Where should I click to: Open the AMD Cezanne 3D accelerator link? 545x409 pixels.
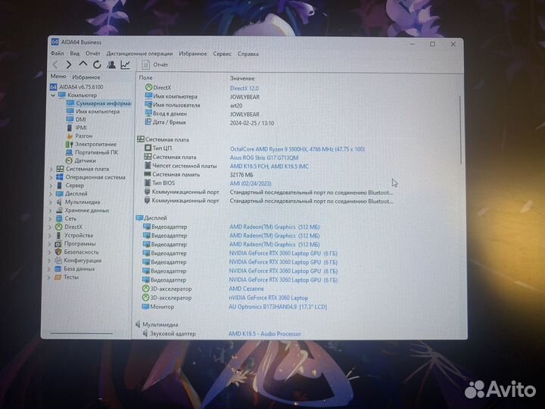pyautogui.click(x=247, y=289)
